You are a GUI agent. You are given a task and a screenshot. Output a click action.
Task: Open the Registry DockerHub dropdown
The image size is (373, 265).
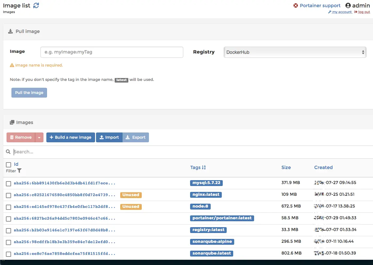point(295,52)
